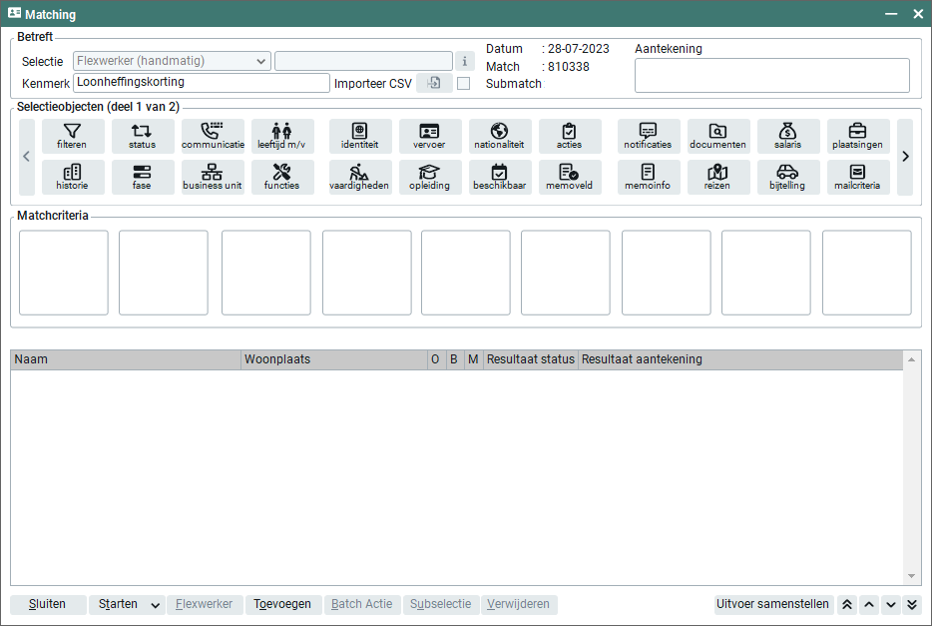The height and width of the screenshot is (626, 932).
Task: Click the Resultaat status column header
Action: tap(530, 359)
